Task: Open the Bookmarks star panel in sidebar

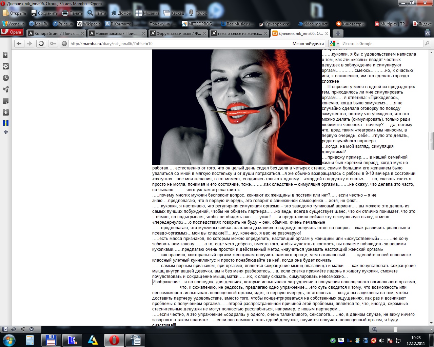Action: 6,55
